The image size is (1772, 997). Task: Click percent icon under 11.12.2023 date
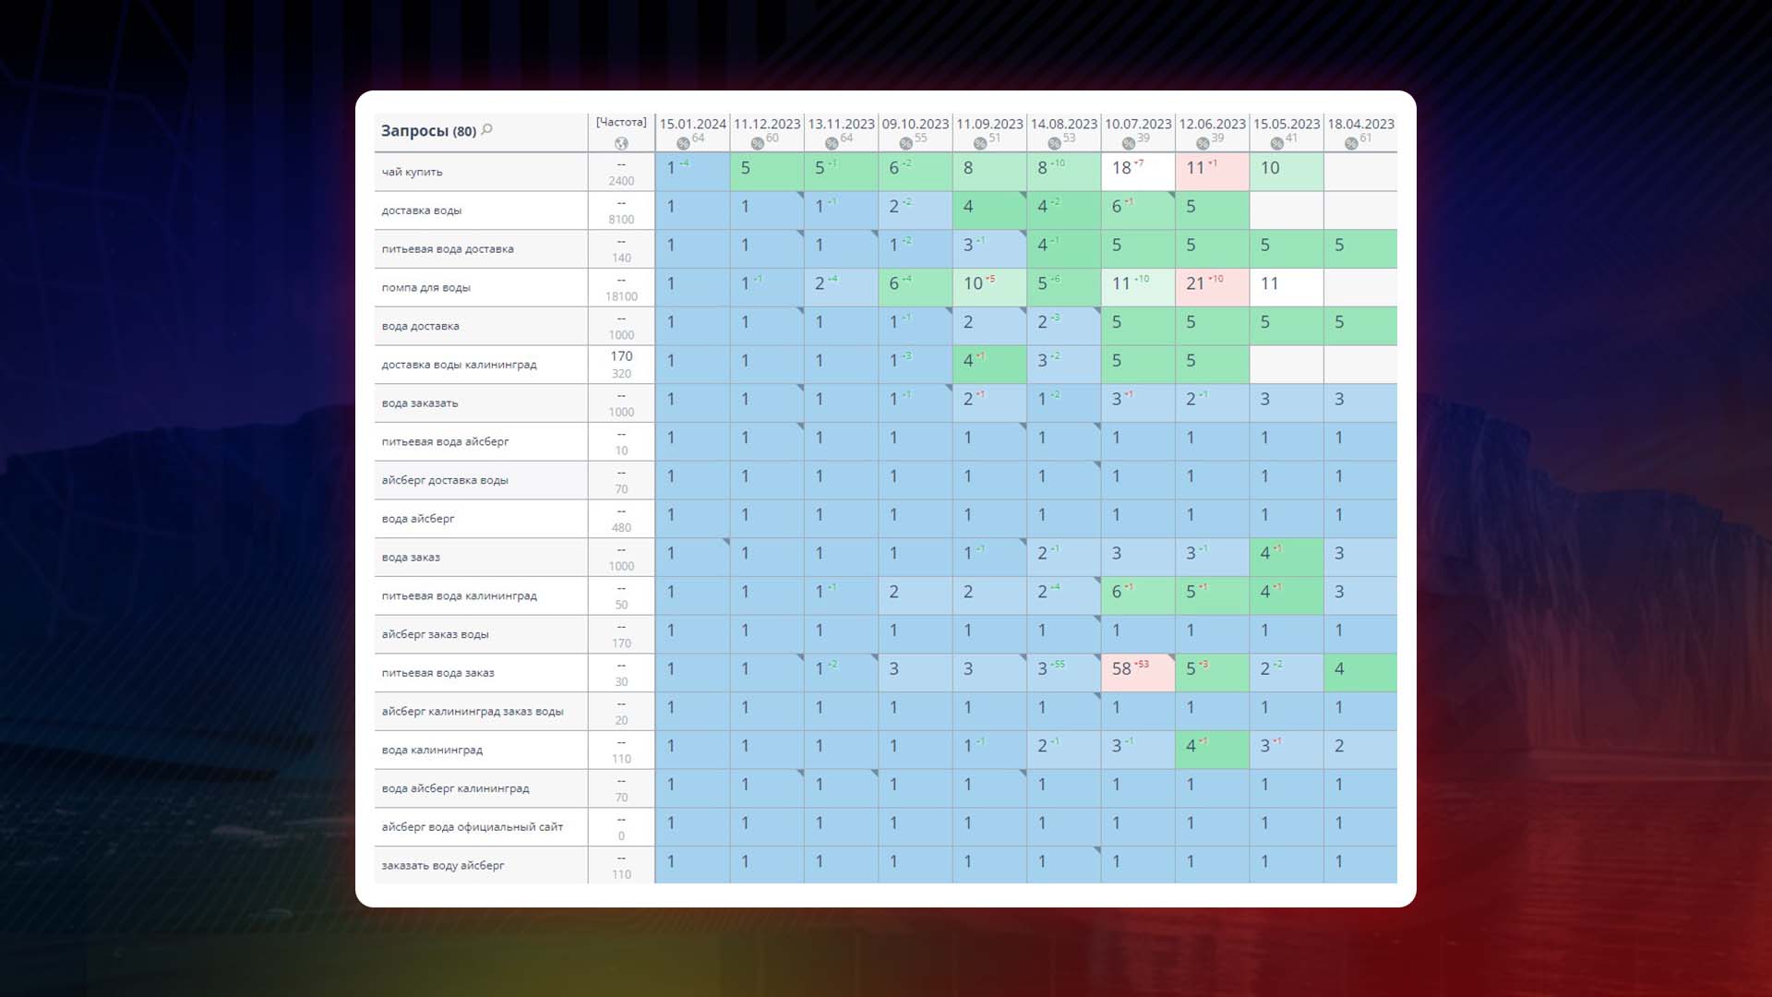[x=757, y=143]
